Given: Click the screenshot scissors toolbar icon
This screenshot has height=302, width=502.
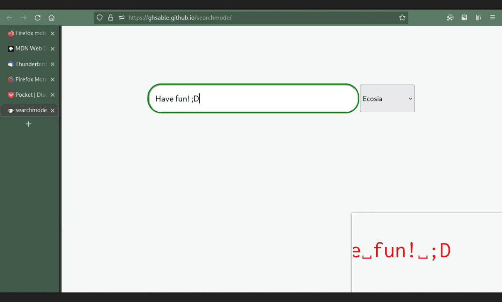Looking at the screenshot, I should (450, 17).
